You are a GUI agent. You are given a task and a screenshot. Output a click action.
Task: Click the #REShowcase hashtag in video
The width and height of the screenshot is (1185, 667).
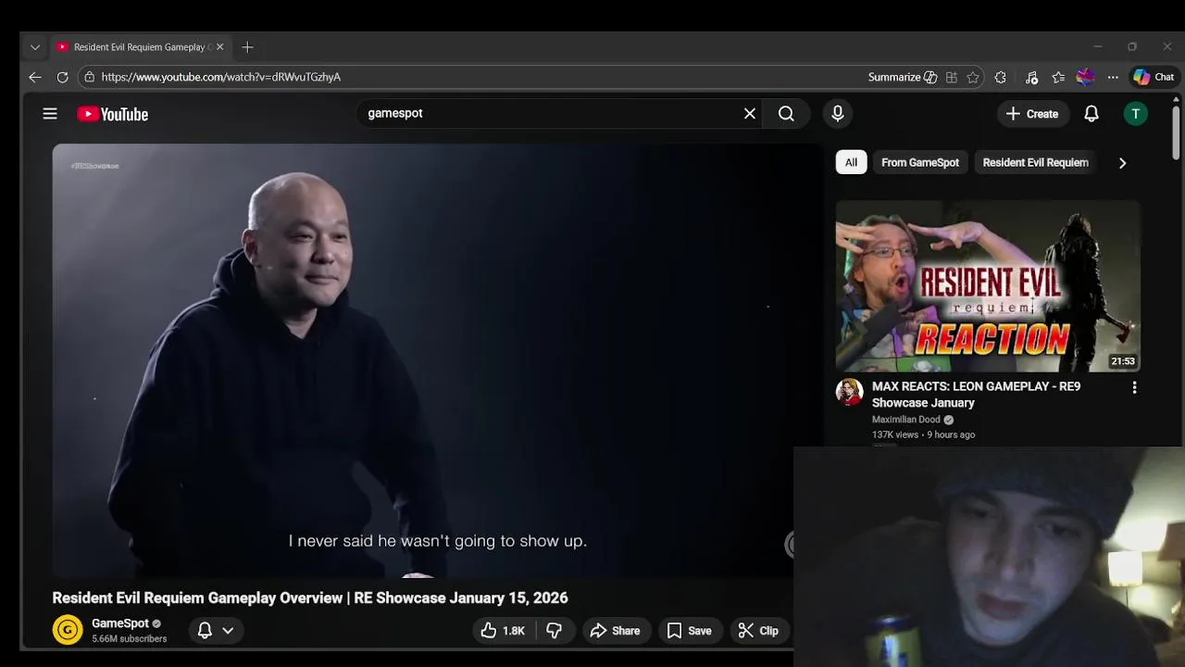(x=95, y=166)
